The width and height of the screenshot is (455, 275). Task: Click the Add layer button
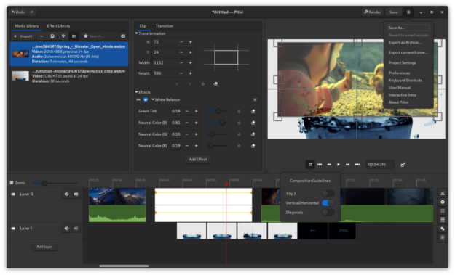(44, 247)
